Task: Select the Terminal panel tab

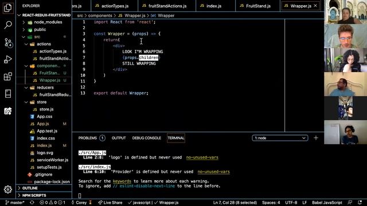Action: pyautogui.click(x=176, y=138)
